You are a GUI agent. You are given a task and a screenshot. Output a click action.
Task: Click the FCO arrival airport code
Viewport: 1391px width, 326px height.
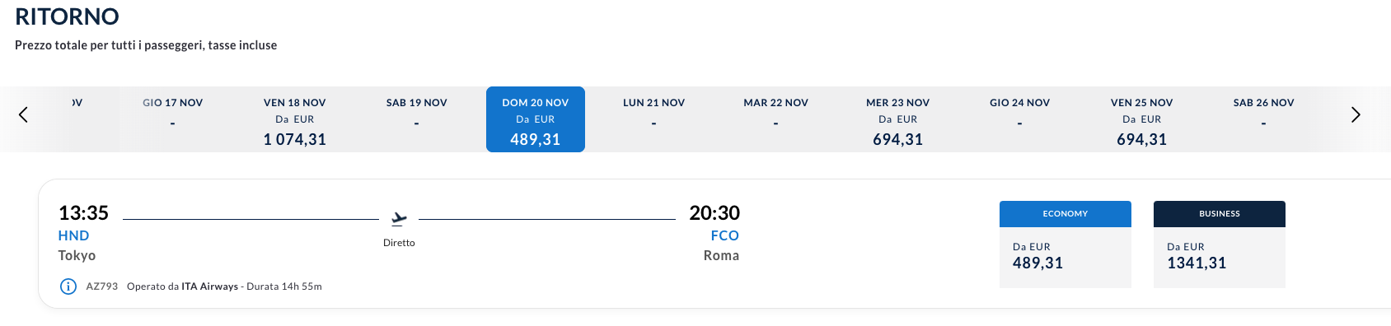[725, 235]
